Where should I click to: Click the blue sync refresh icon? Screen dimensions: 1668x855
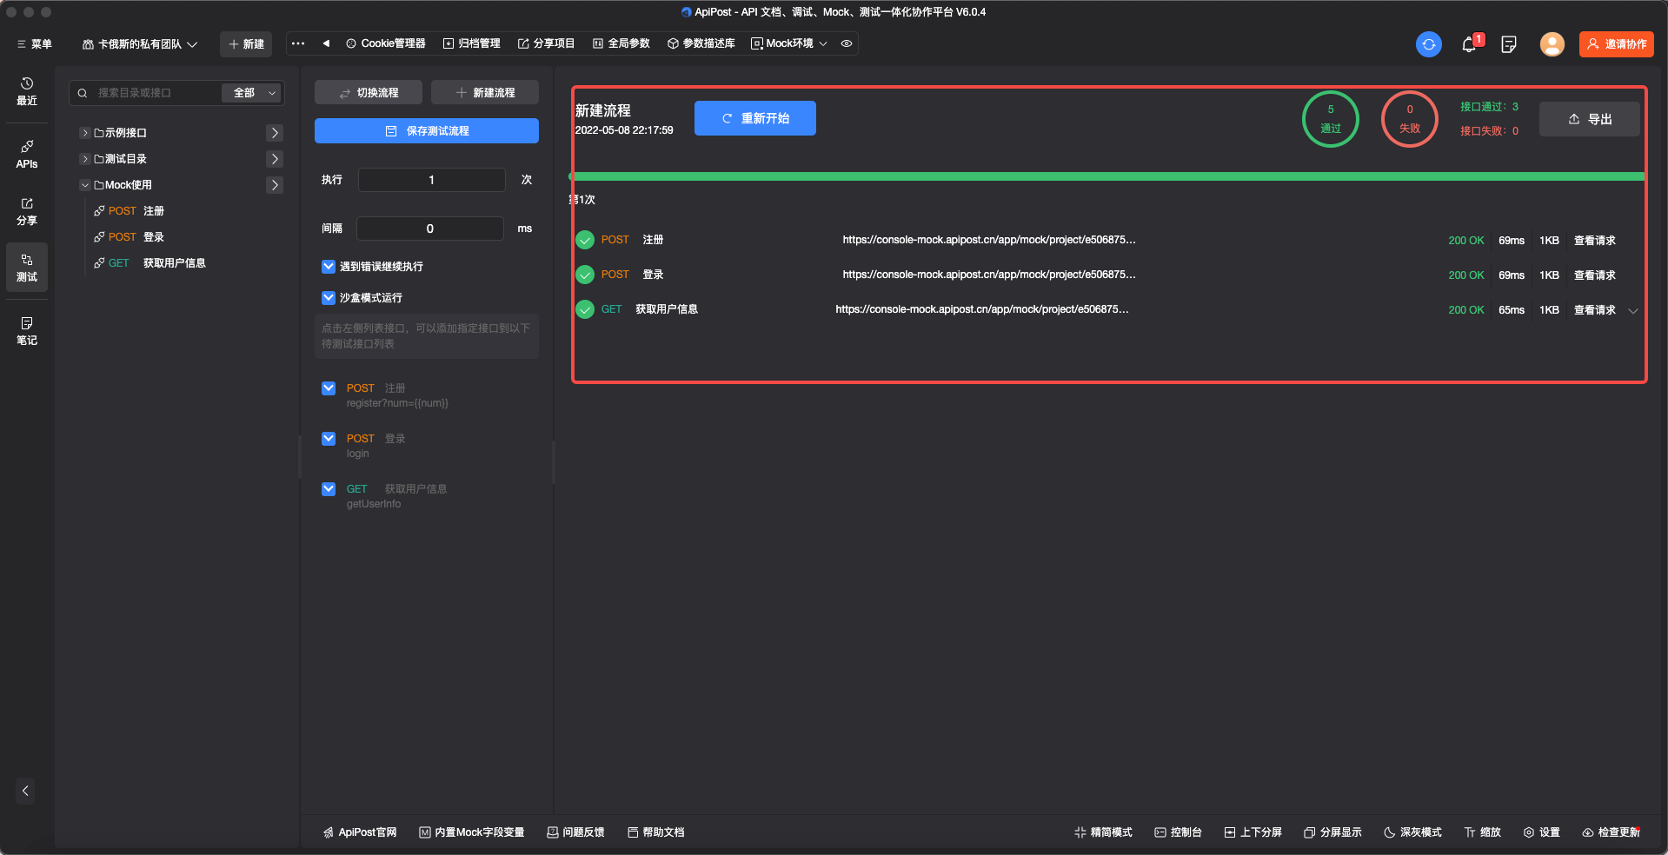point(1429,44)
